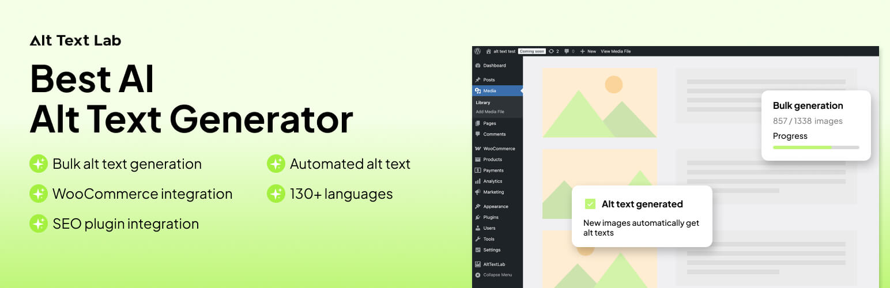Click the sparkle icon beside '130+ languages'
The image size is (890, 288).
276,194
